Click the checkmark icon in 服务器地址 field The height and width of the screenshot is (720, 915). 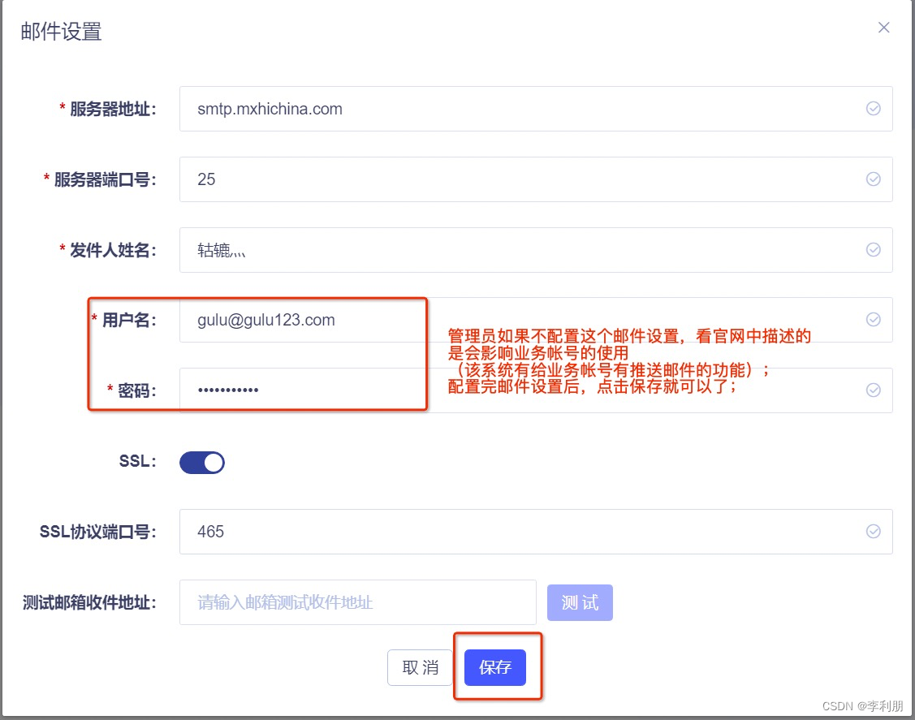pos(873,109)
